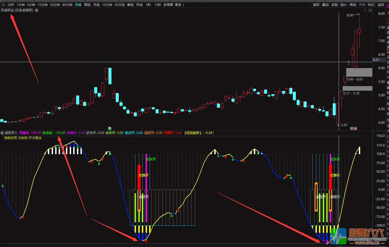The width and height of the screenshot is (389, 247).
Task: Open the 双成药业 chart title dropdown arrow
Action: [37, 10]
